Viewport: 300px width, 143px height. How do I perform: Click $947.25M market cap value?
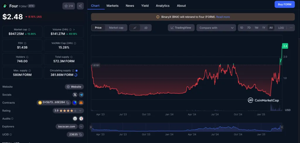(16, 34)
